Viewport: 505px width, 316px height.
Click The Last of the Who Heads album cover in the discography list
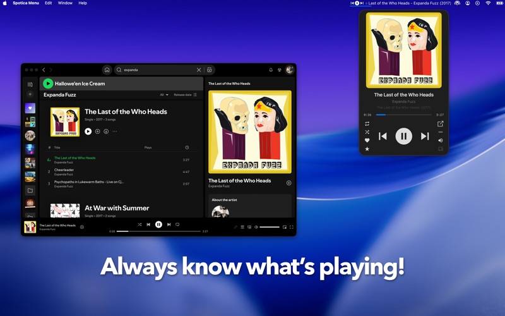pyautogui.click(x=65, y=122)
